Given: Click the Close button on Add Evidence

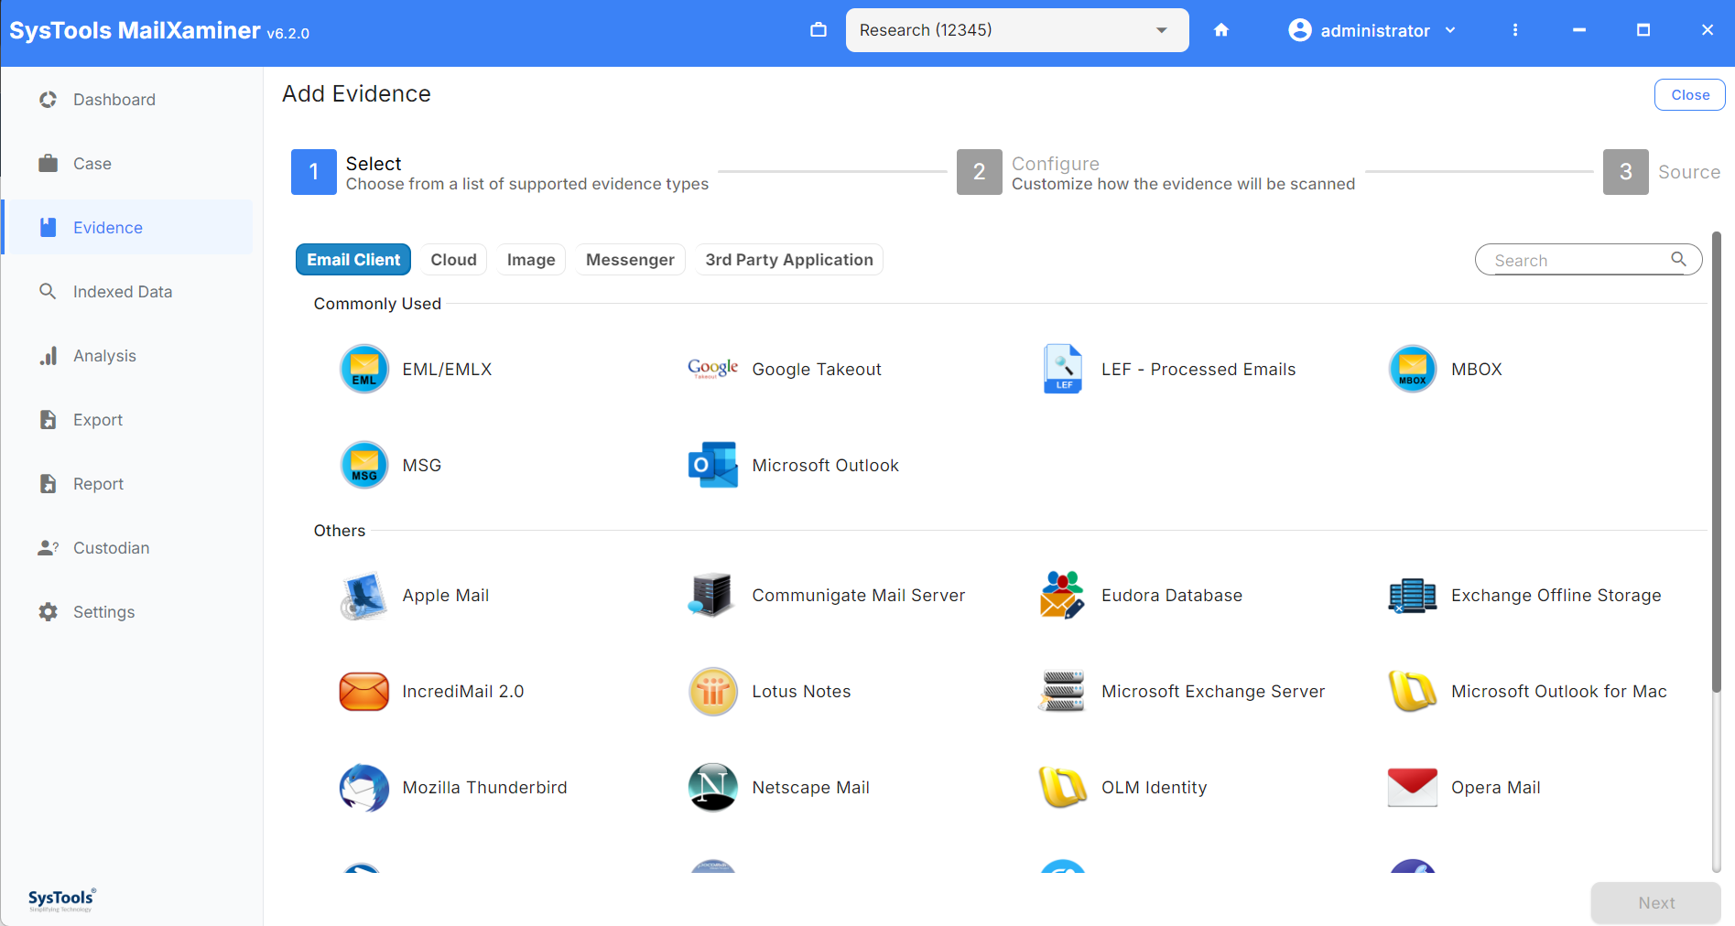Looking at the screenshot, I should coord(1689,95).
